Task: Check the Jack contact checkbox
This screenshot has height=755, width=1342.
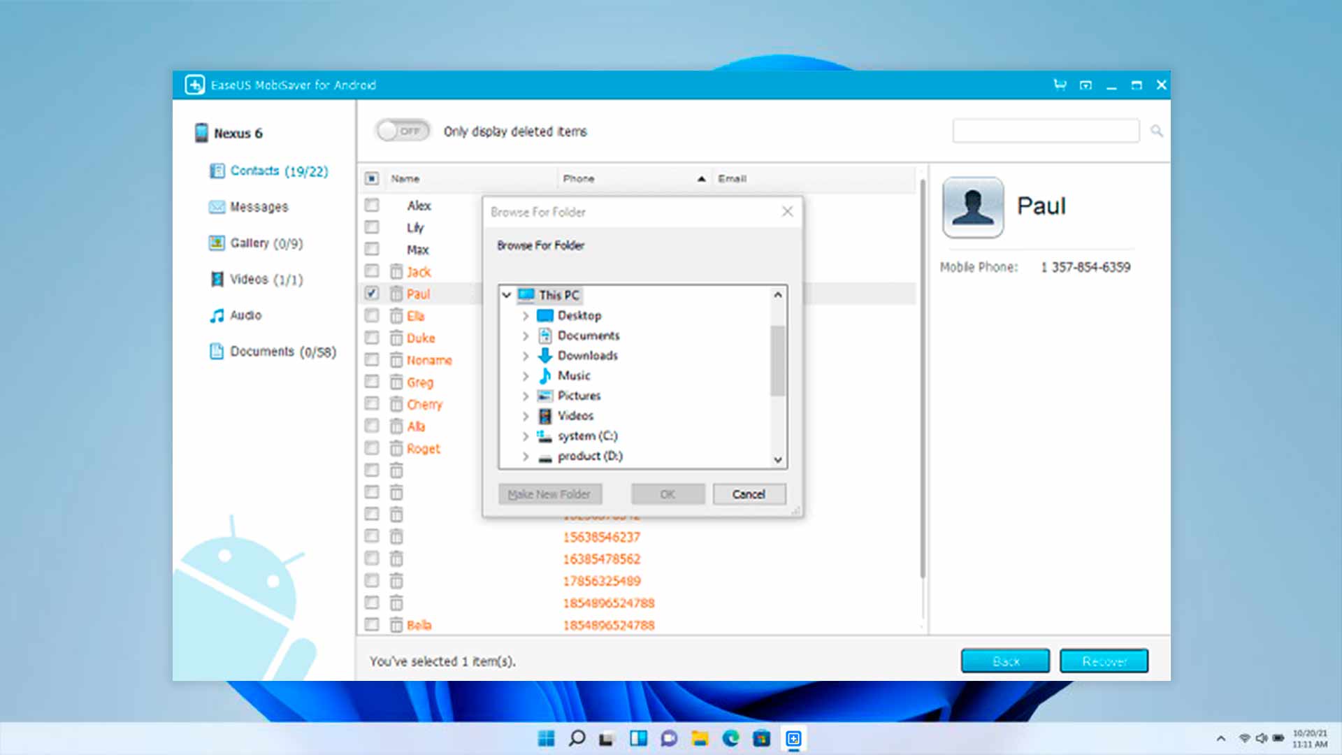Action: click(x=372, y=271)
